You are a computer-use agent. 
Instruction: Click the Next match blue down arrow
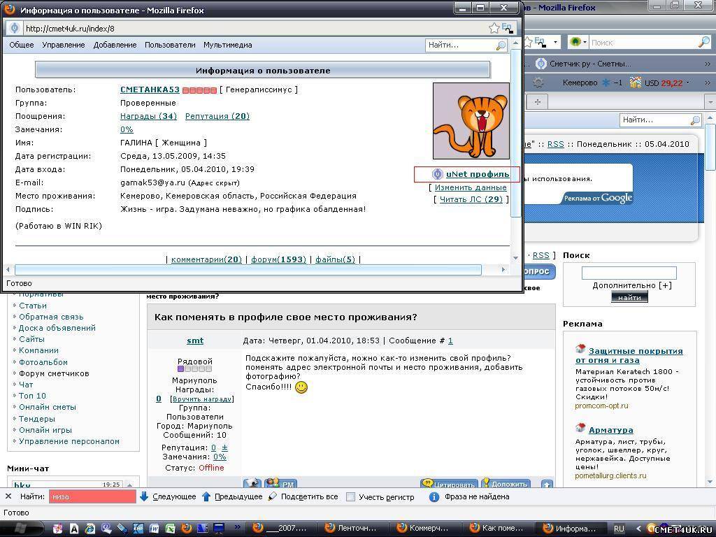(144, 496)
